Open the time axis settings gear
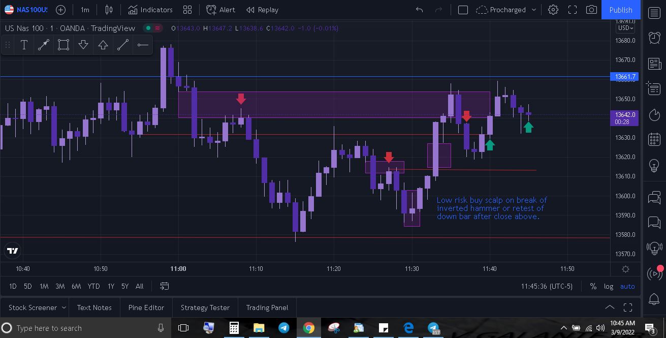This screenshot has width=666, height=338. (625, 269)
